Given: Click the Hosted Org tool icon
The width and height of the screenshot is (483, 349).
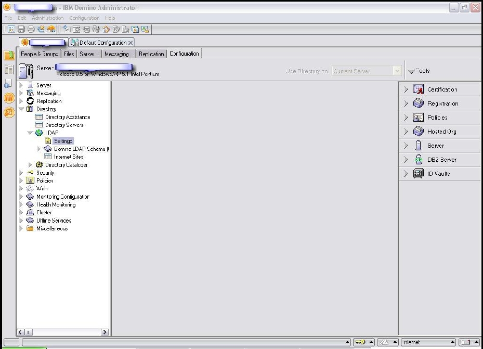Looking at the screenshot, I should coord(419,132).
